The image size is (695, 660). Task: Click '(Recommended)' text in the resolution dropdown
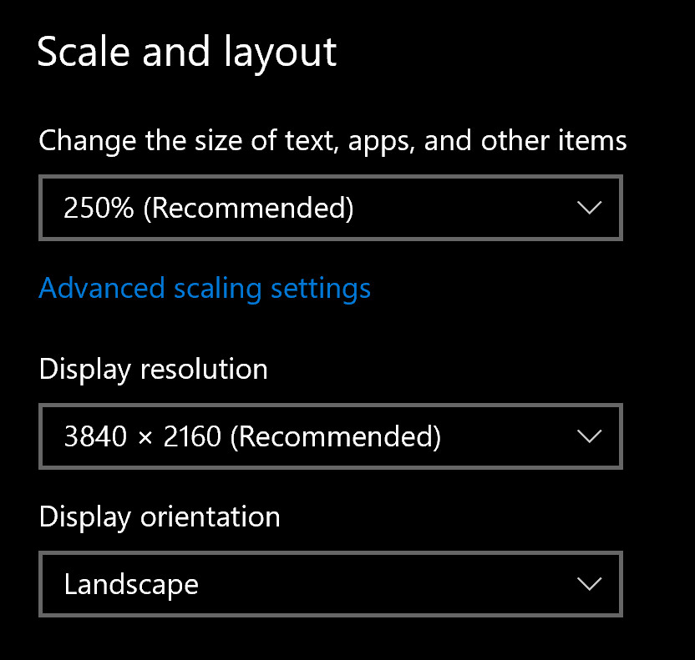[335, 436]
